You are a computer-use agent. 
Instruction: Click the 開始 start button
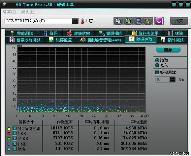pyautogui.click(x=168, y=50)
